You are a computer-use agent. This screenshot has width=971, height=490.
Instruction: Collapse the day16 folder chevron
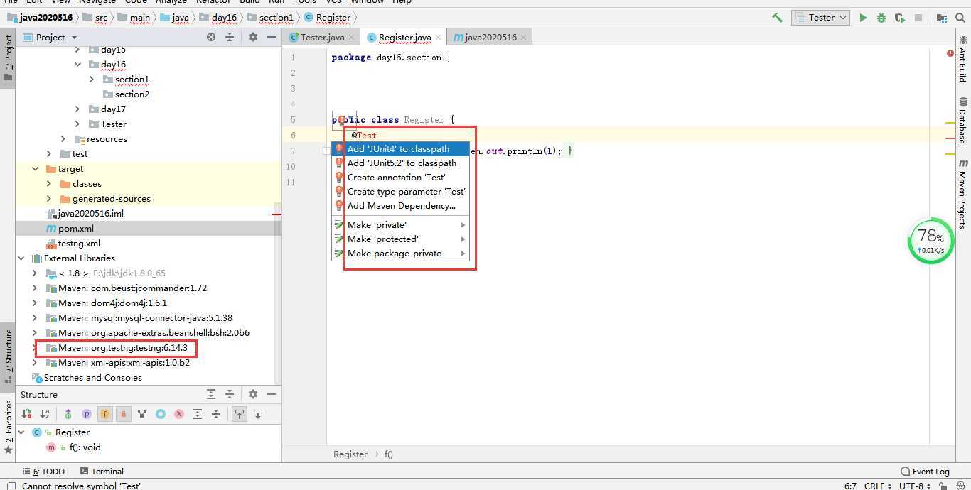point(77,64)
